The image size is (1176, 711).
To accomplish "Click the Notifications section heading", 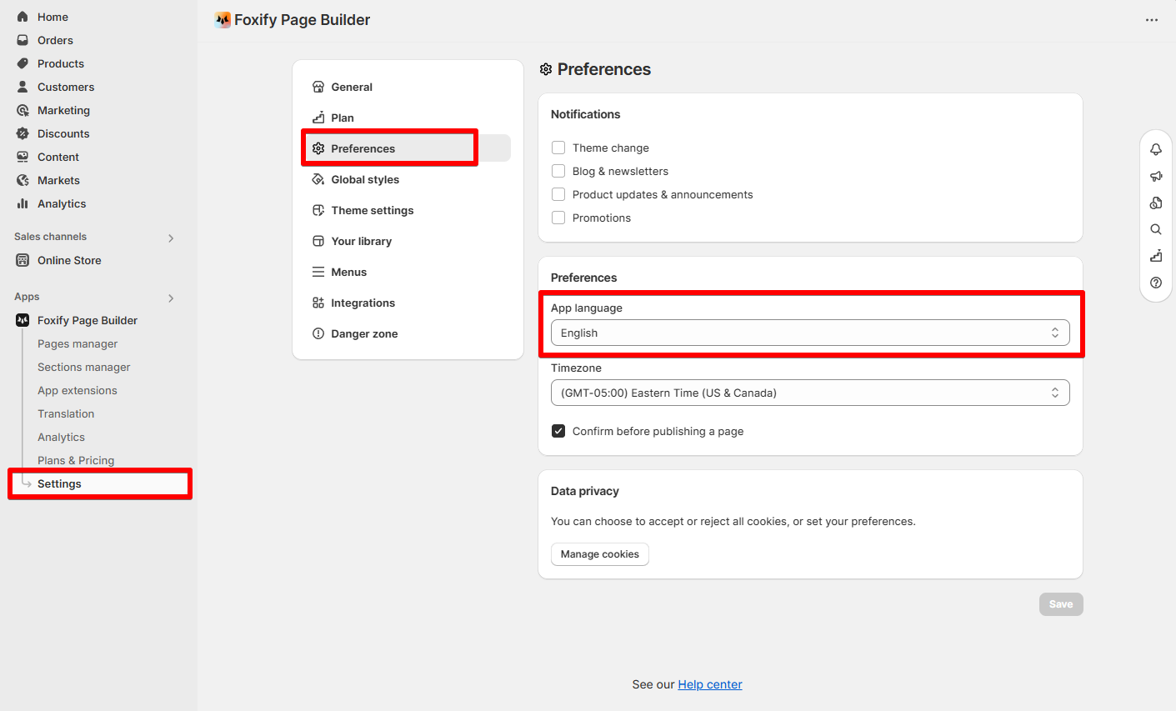I will coord(586,114).
